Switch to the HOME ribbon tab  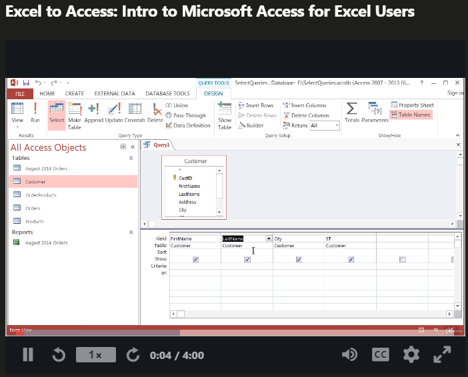[47, 94]
